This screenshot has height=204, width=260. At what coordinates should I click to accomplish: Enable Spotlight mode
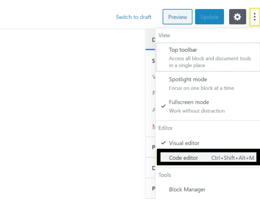click(x=208, y=84)
